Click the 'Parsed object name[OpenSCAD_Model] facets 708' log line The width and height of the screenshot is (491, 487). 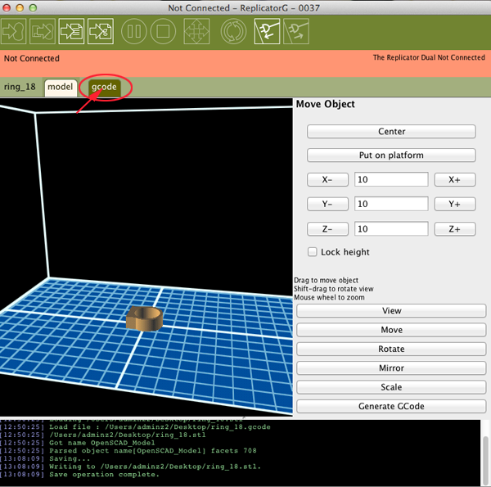pos(153,451)
